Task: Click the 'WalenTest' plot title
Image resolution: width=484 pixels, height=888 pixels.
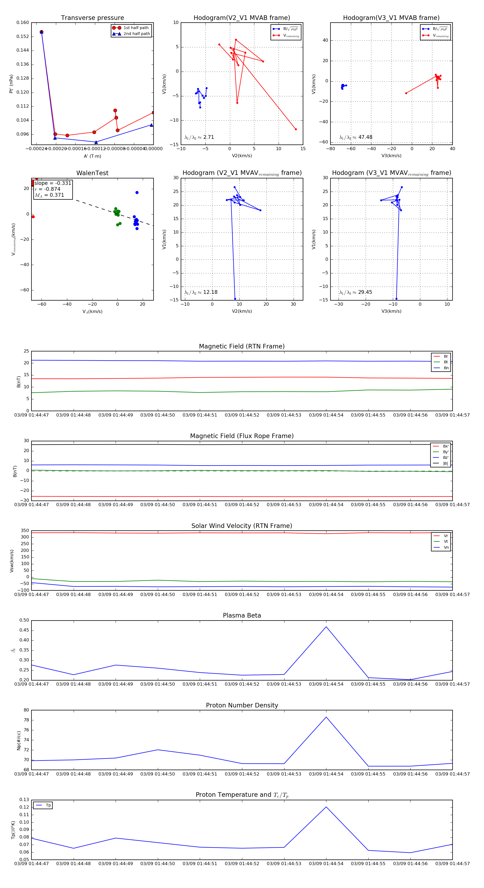Action: (x=92, y=173)
